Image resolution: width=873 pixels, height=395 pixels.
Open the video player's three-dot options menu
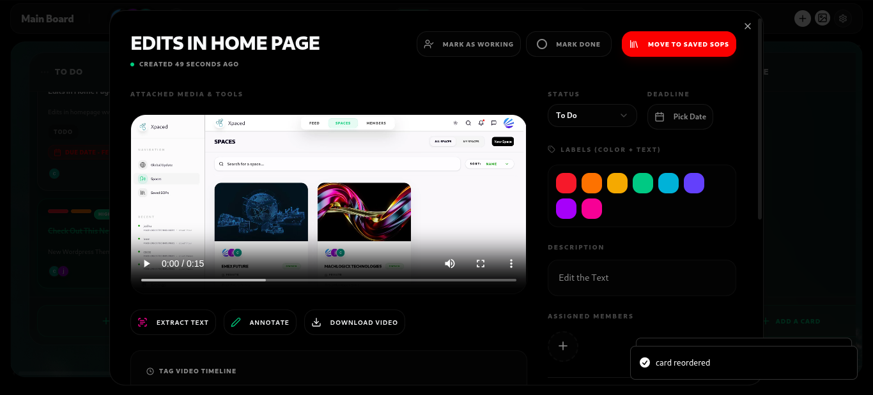(511, 263)
